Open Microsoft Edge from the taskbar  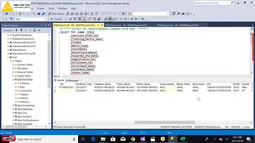93,139
